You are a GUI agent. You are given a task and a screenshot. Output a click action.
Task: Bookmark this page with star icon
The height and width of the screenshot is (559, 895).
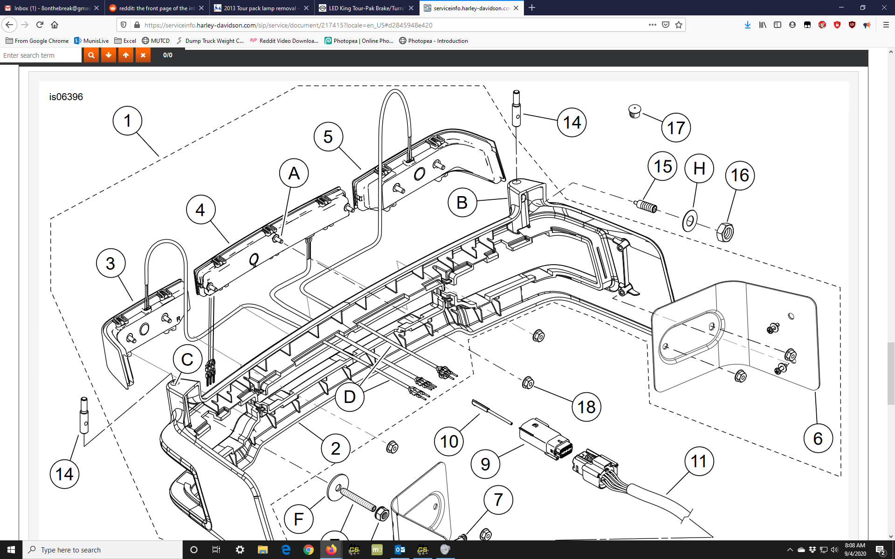pos(679,25)
